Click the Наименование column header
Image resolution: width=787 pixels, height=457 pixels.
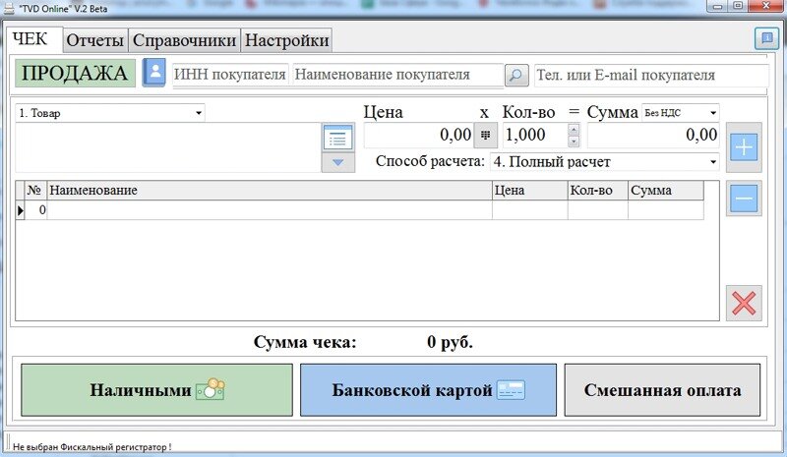(269, 191)
